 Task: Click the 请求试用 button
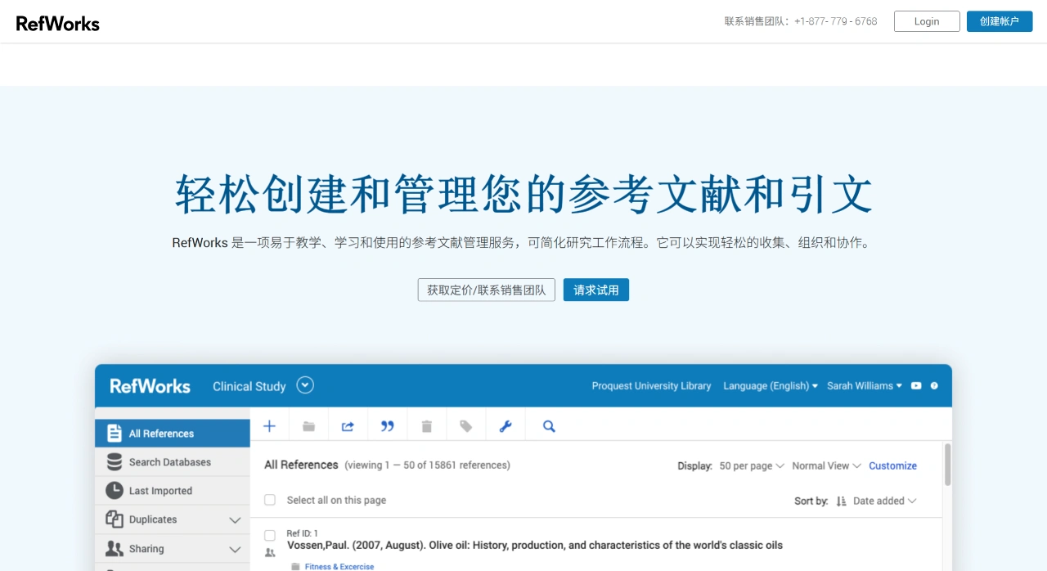(596, 290)
